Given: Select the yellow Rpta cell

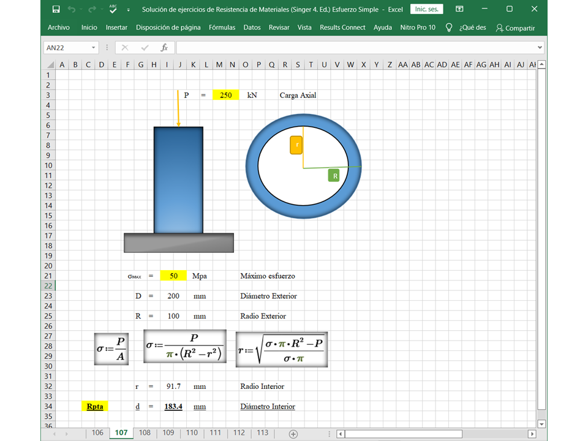Looking at the screenshot, I should coord(95,407).
